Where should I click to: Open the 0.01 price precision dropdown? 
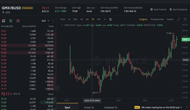45,21
